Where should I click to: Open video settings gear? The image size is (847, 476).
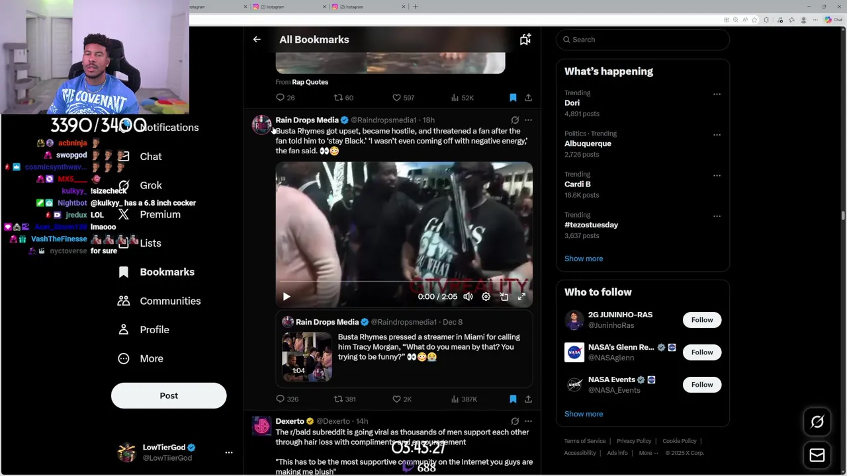(486, 297)
